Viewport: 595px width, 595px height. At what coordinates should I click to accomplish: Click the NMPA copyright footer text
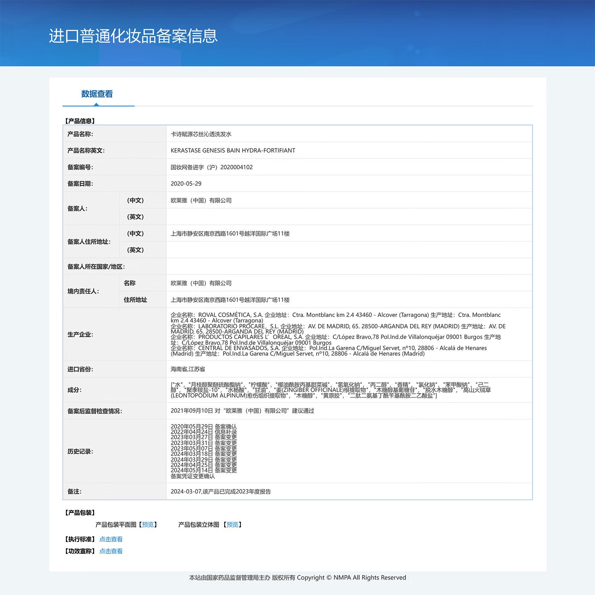tap(297, 578)
